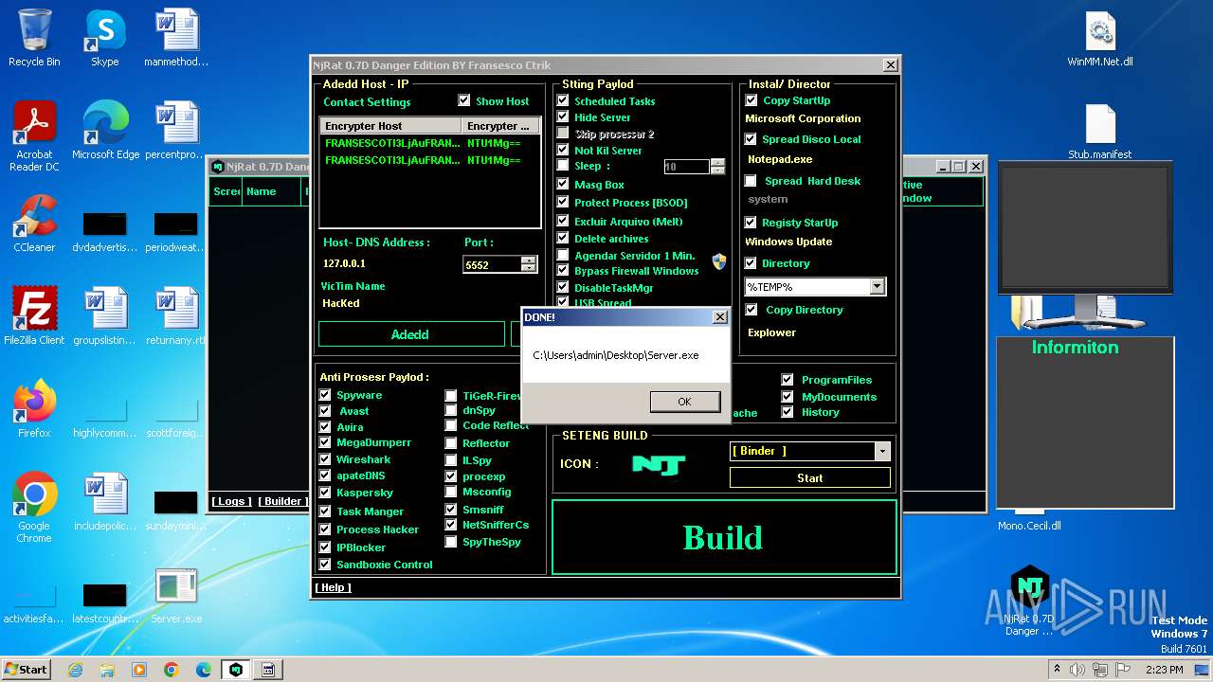Click the NjRat taskbar button
Image resolution: width=1213 pixels, height=682 pixels.
[236, 670]
